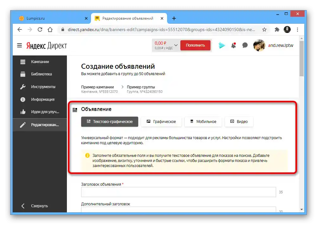The height and width of the screenshot is (225, 317).
Task: Open Идеи для улучшения sidebar item
Action: 40,112
